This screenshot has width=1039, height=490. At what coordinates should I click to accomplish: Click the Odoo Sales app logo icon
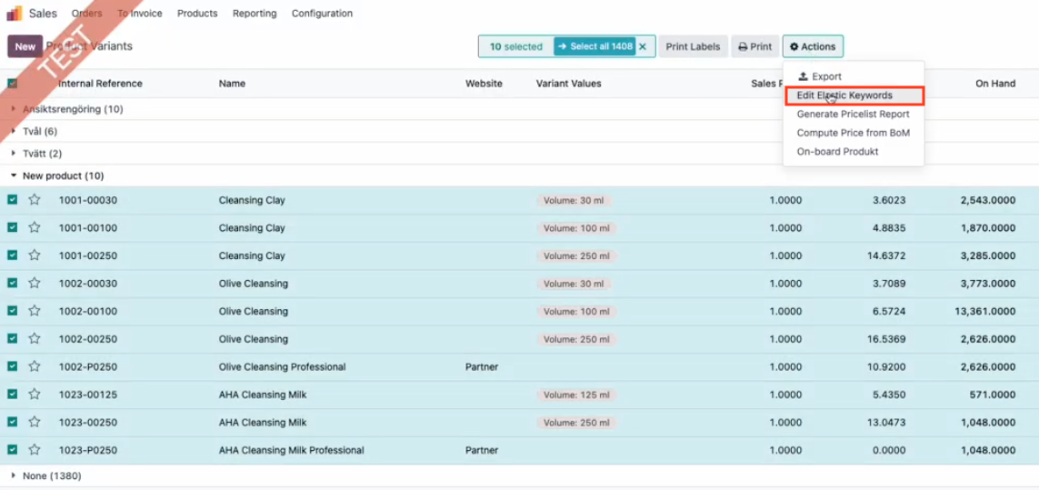(x=15, y=14)
